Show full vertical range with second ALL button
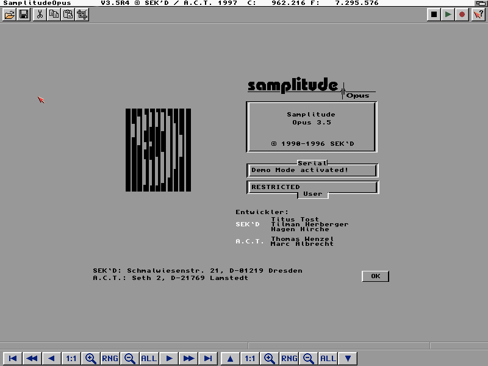This screenshot has width=488, height=366. [328, 358]
